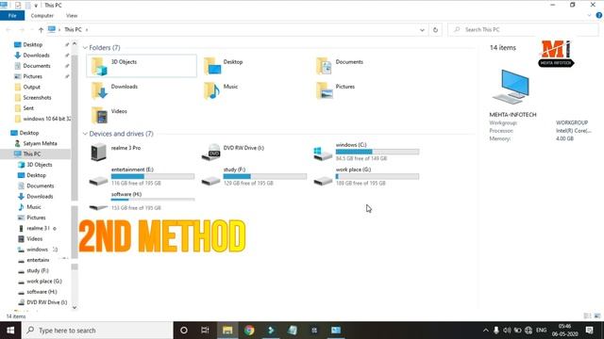604x339 pixels.
Task: Select the work place (G:) drive
Action: [366, 176]
